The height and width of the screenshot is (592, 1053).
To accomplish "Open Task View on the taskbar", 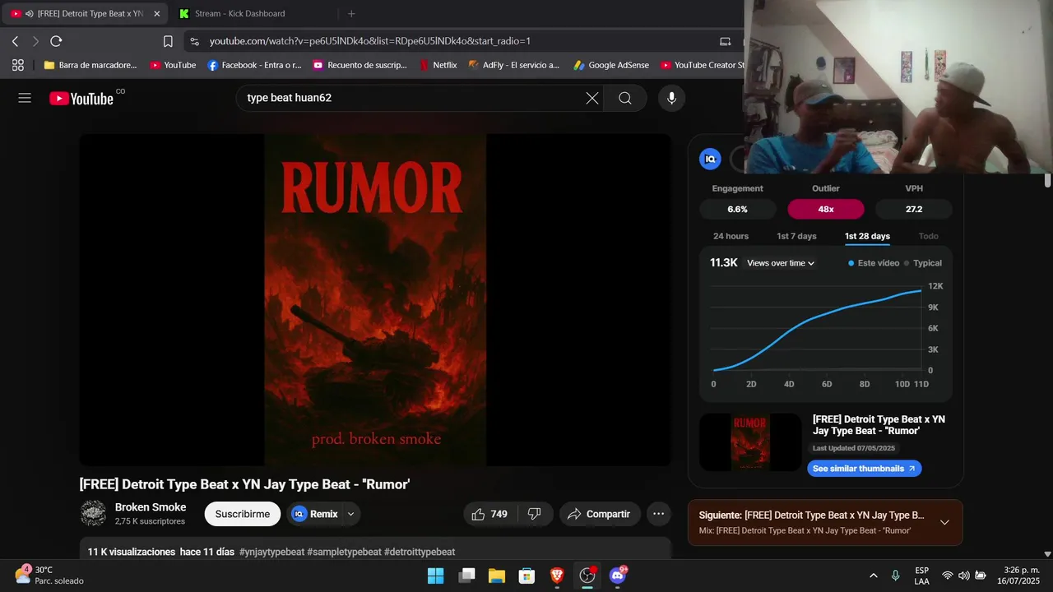I will tap(466, 576).
